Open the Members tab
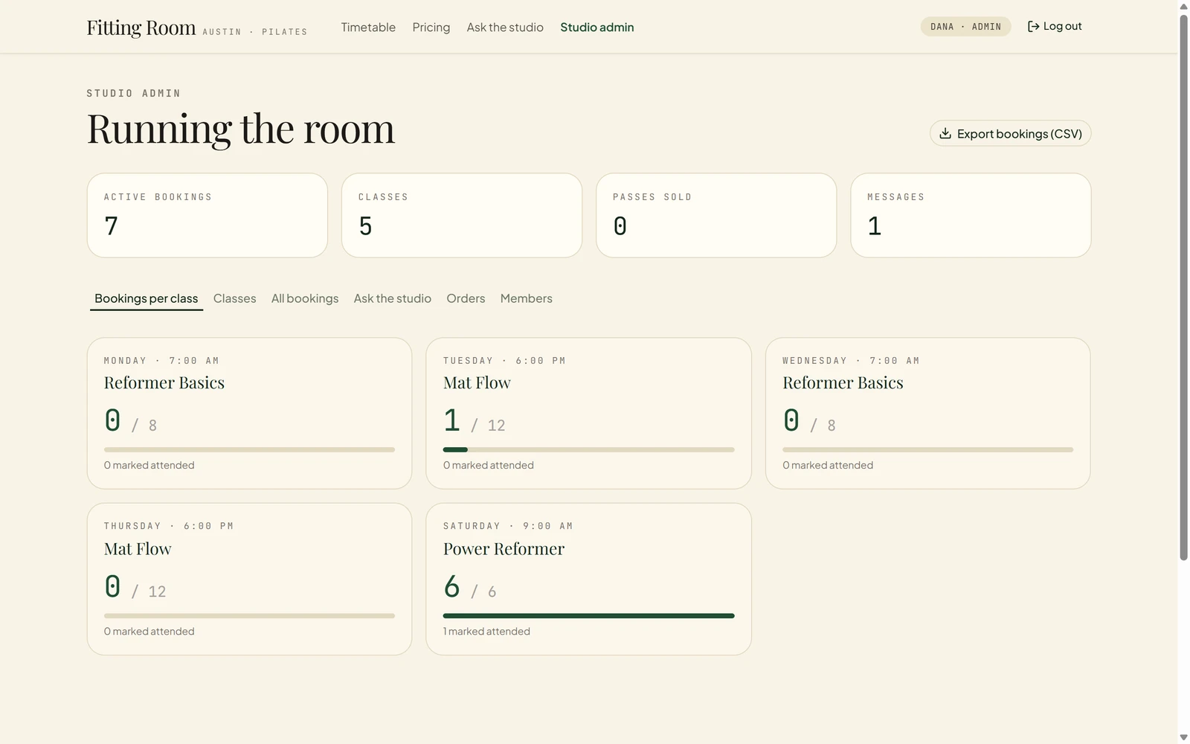This screenshot has height=744, width=1190. (x=527, y=298)
